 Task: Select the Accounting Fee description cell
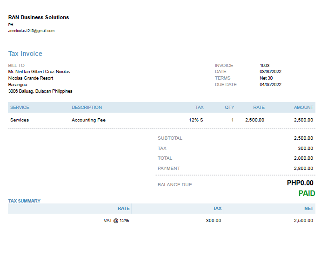point(88,120)
